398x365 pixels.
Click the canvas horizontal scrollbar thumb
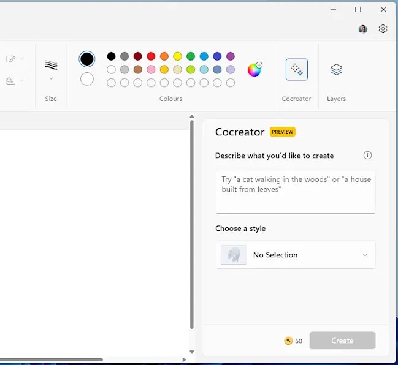[52, 359]
